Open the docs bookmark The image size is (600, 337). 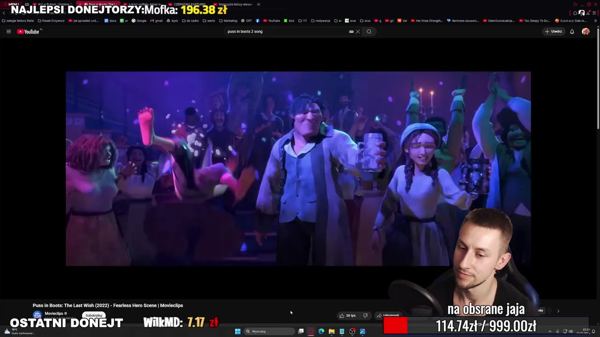[x=110, y=21]
